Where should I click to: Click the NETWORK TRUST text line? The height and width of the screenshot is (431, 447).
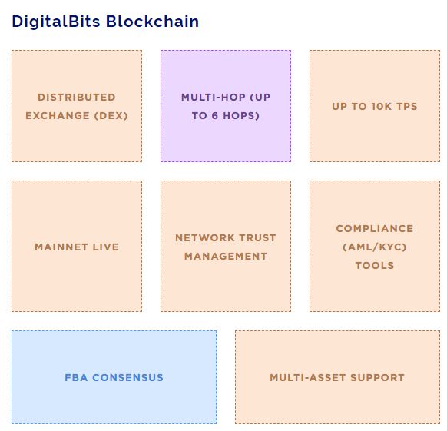coord(226,237)
